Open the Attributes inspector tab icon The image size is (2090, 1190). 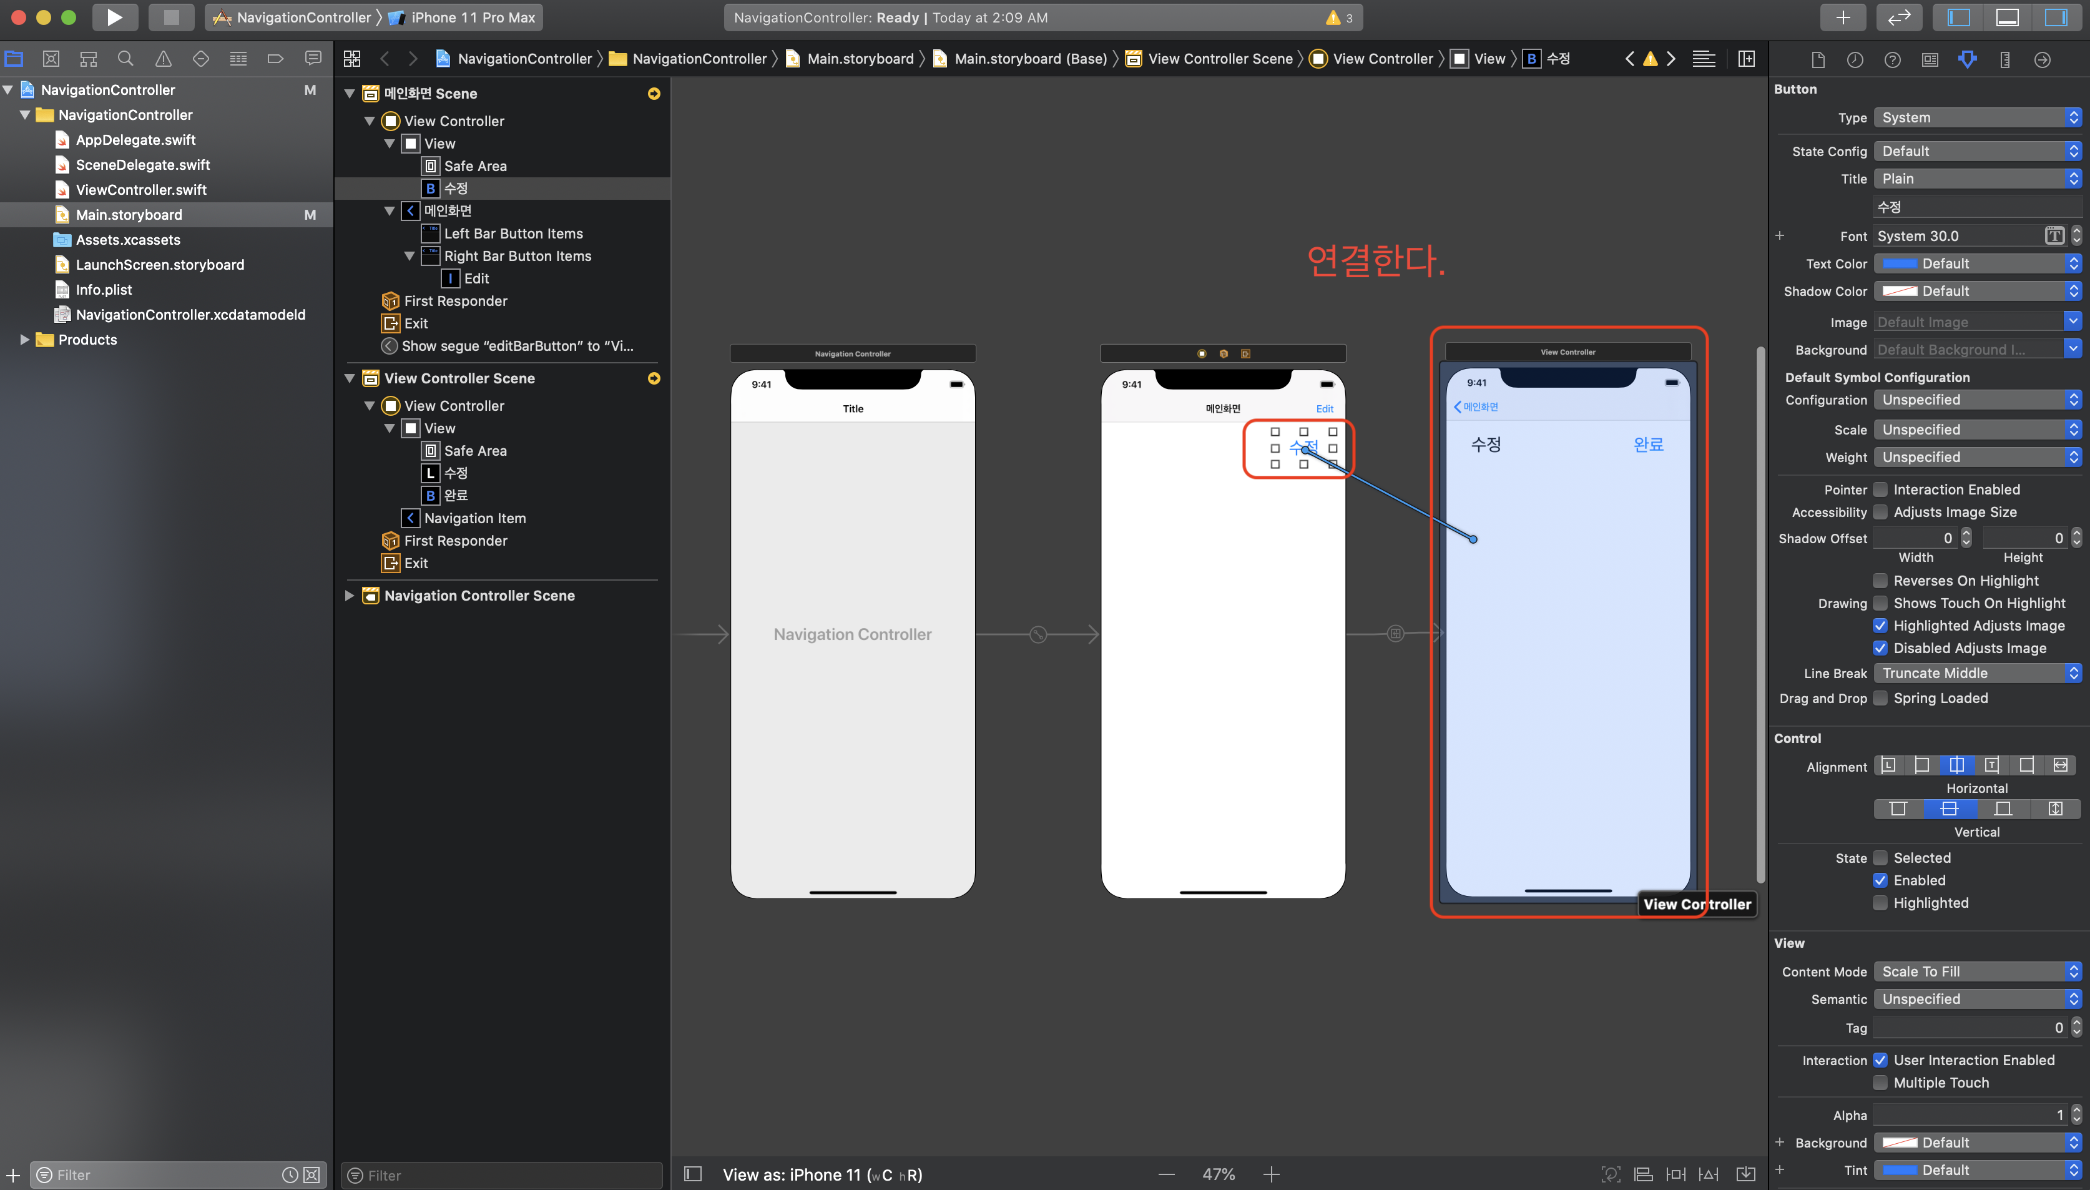(1966, 59)
